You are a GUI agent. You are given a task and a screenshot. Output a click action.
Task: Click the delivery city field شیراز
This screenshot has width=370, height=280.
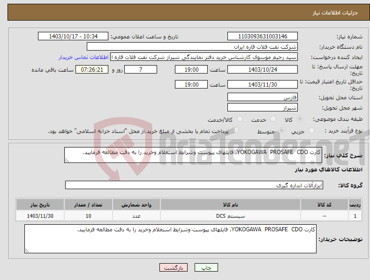click(263, 107)
